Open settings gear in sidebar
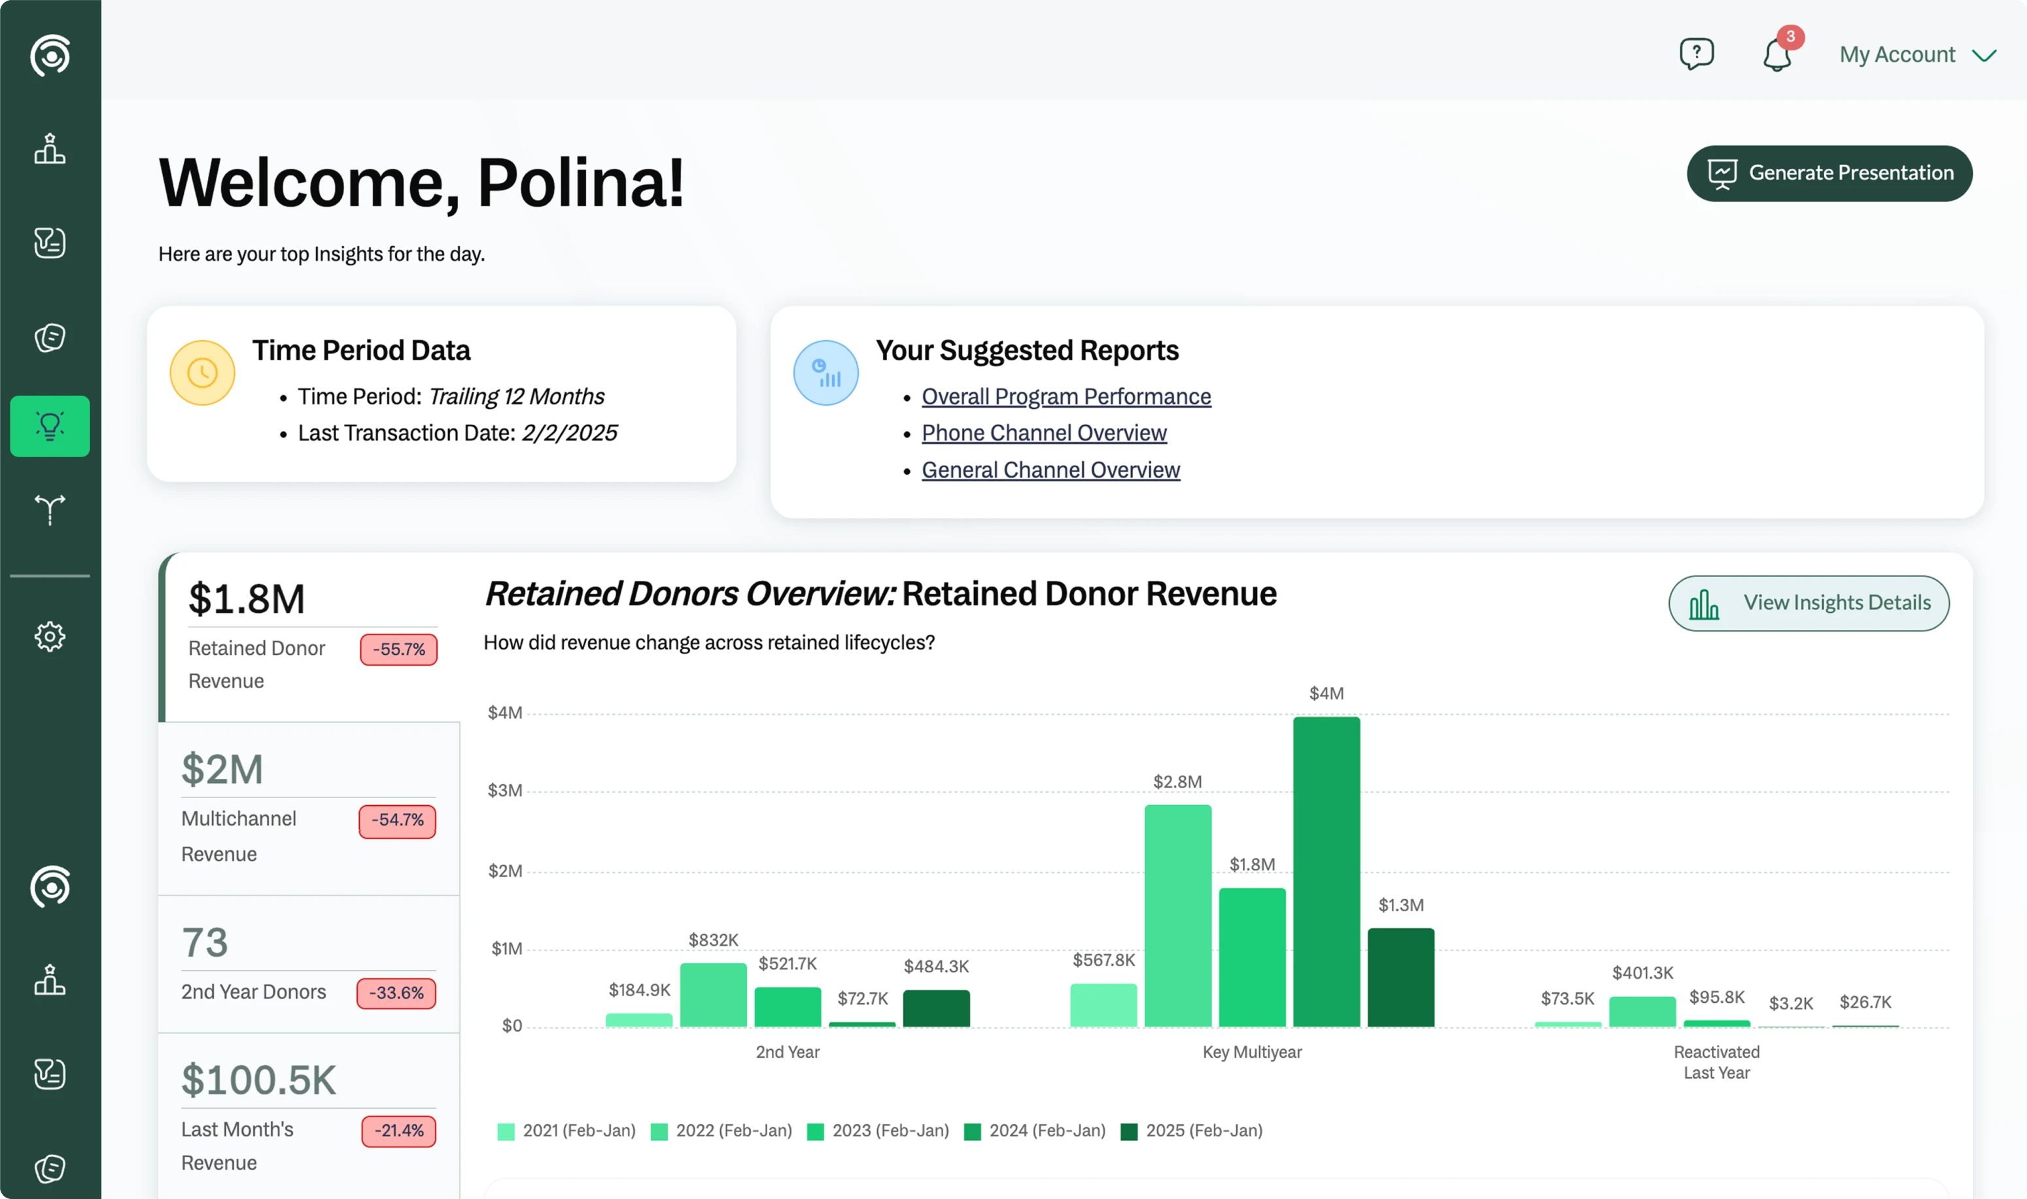This screenshot has width=2027, height=1199. 50,636
